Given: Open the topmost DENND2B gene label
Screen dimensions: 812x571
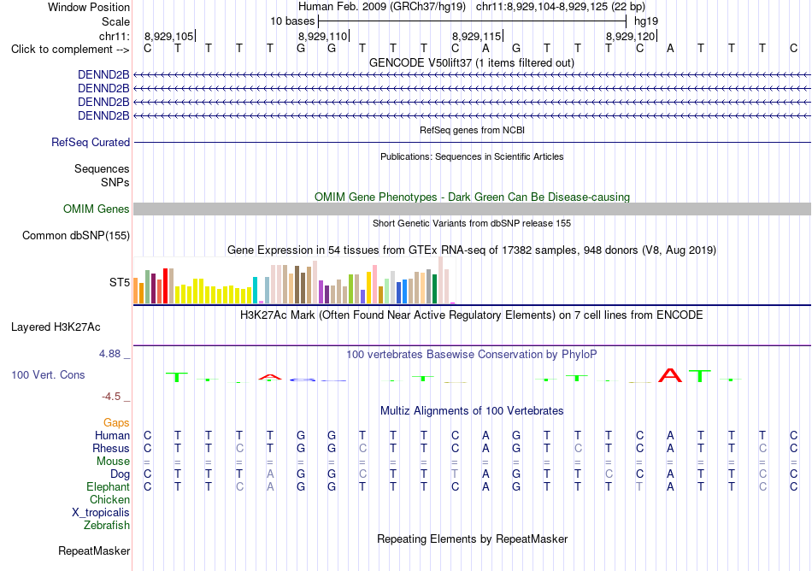Looking at the screenshot, I should [x=103, y=74].
